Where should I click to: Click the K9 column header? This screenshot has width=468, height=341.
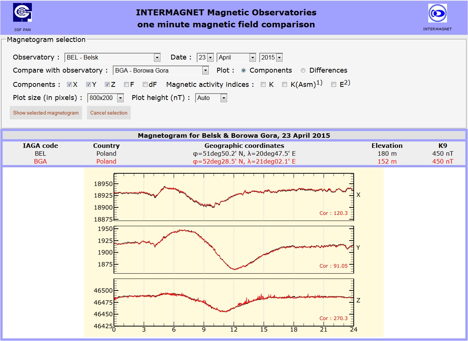coord(443,146)
